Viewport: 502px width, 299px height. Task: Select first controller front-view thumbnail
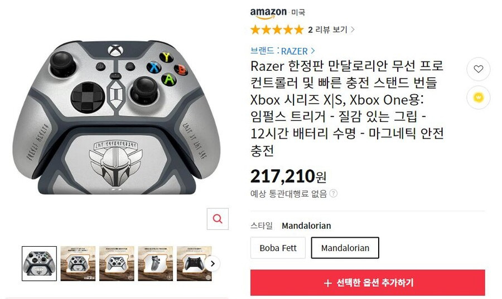tap(40, 263)
